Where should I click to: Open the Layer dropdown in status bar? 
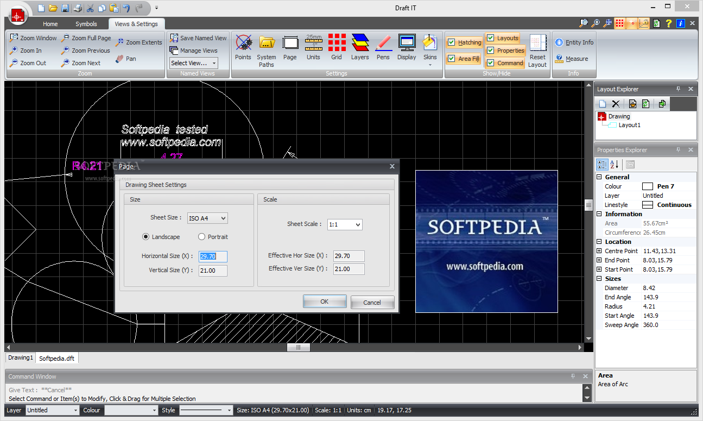[52, 410]
